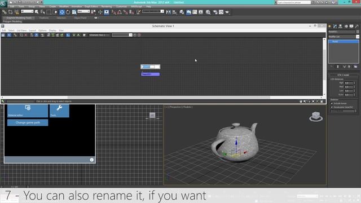This screenshot has width=361, height=203.
Task: Click the Display Floater icon in Schematic View
Action: click(3, 35)
